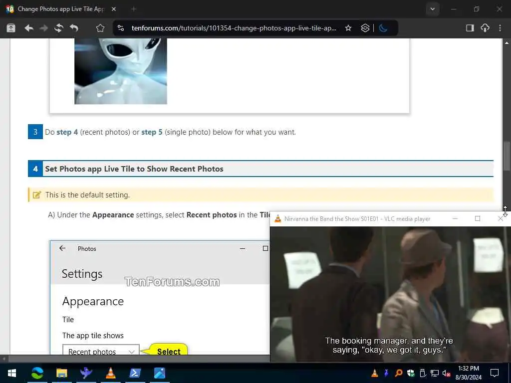Open the Edge-like browser taskbar icon
The image size is (511, 383).
pyautogui.click(x=37, y=373)
